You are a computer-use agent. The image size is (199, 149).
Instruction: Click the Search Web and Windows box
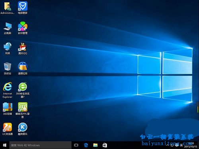pos(41,145)
